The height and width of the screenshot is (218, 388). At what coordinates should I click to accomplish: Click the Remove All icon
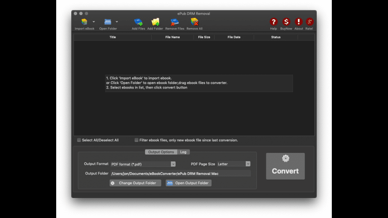194,22
